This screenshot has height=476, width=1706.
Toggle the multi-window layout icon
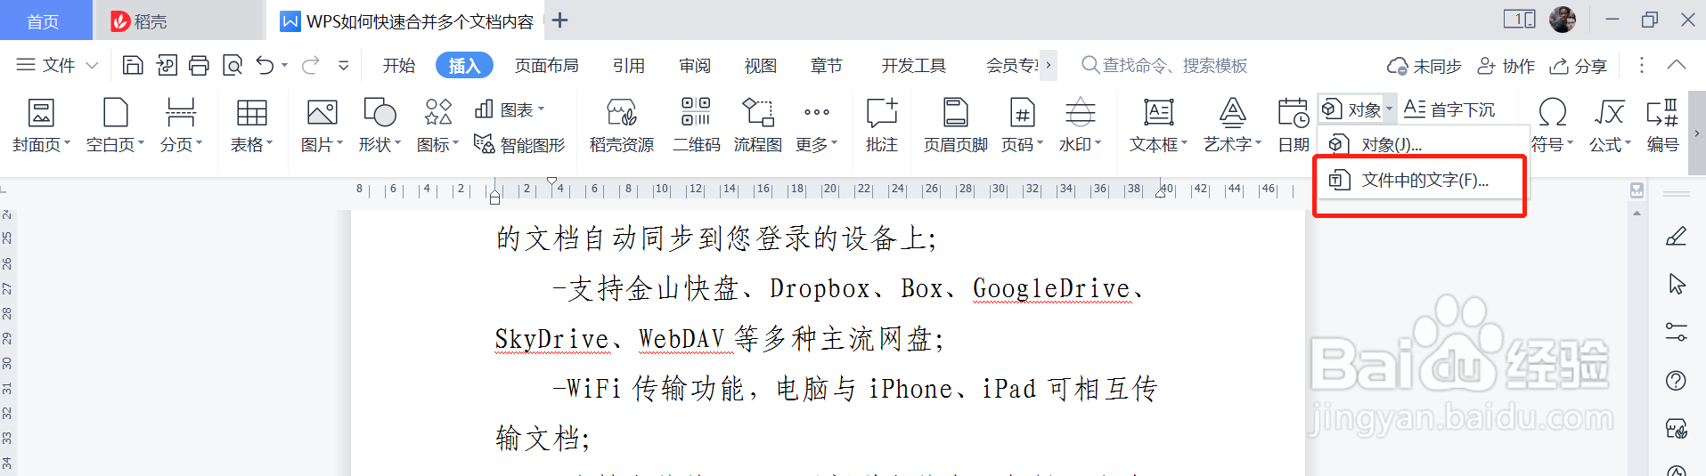1520,19
